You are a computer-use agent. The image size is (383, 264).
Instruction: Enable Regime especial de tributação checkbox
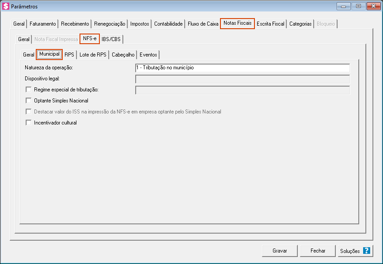pyautogui.click(x=29, y=90)
